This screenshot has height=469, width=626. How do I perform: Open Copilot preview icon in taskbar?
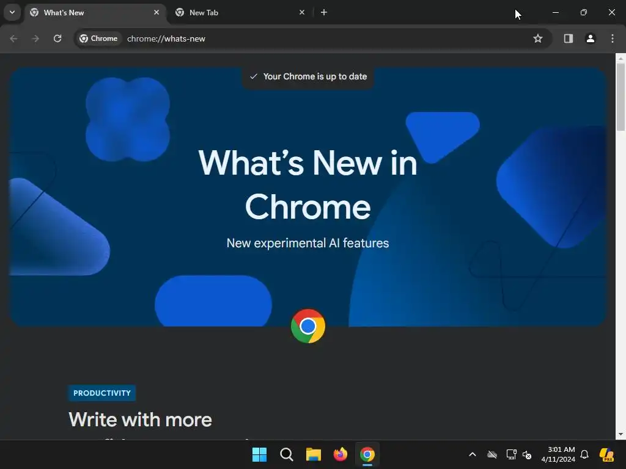coord(606,454)
